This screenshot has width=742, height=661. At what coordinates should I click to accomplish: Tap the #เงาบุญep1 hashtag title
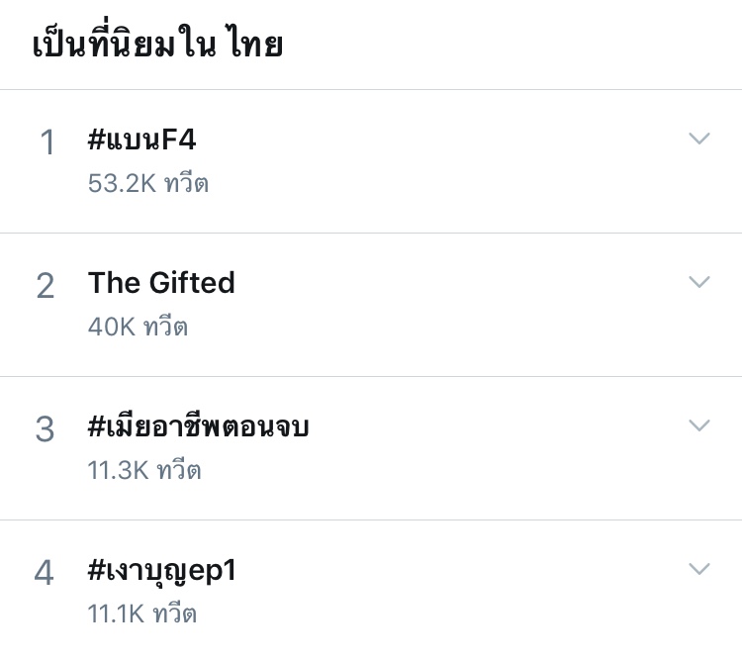(161, 570)
